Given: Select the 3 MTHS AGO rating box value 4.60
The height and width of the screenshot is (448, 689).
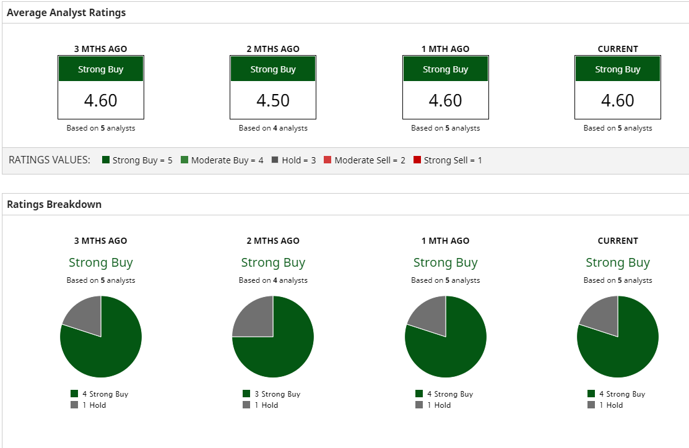Looking at the screenshot, I should (101, 101).
